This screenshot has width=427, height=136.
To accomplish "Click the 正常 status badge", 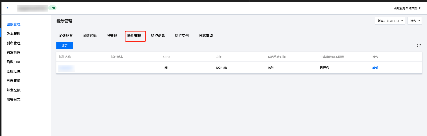I will pos(52,8).
